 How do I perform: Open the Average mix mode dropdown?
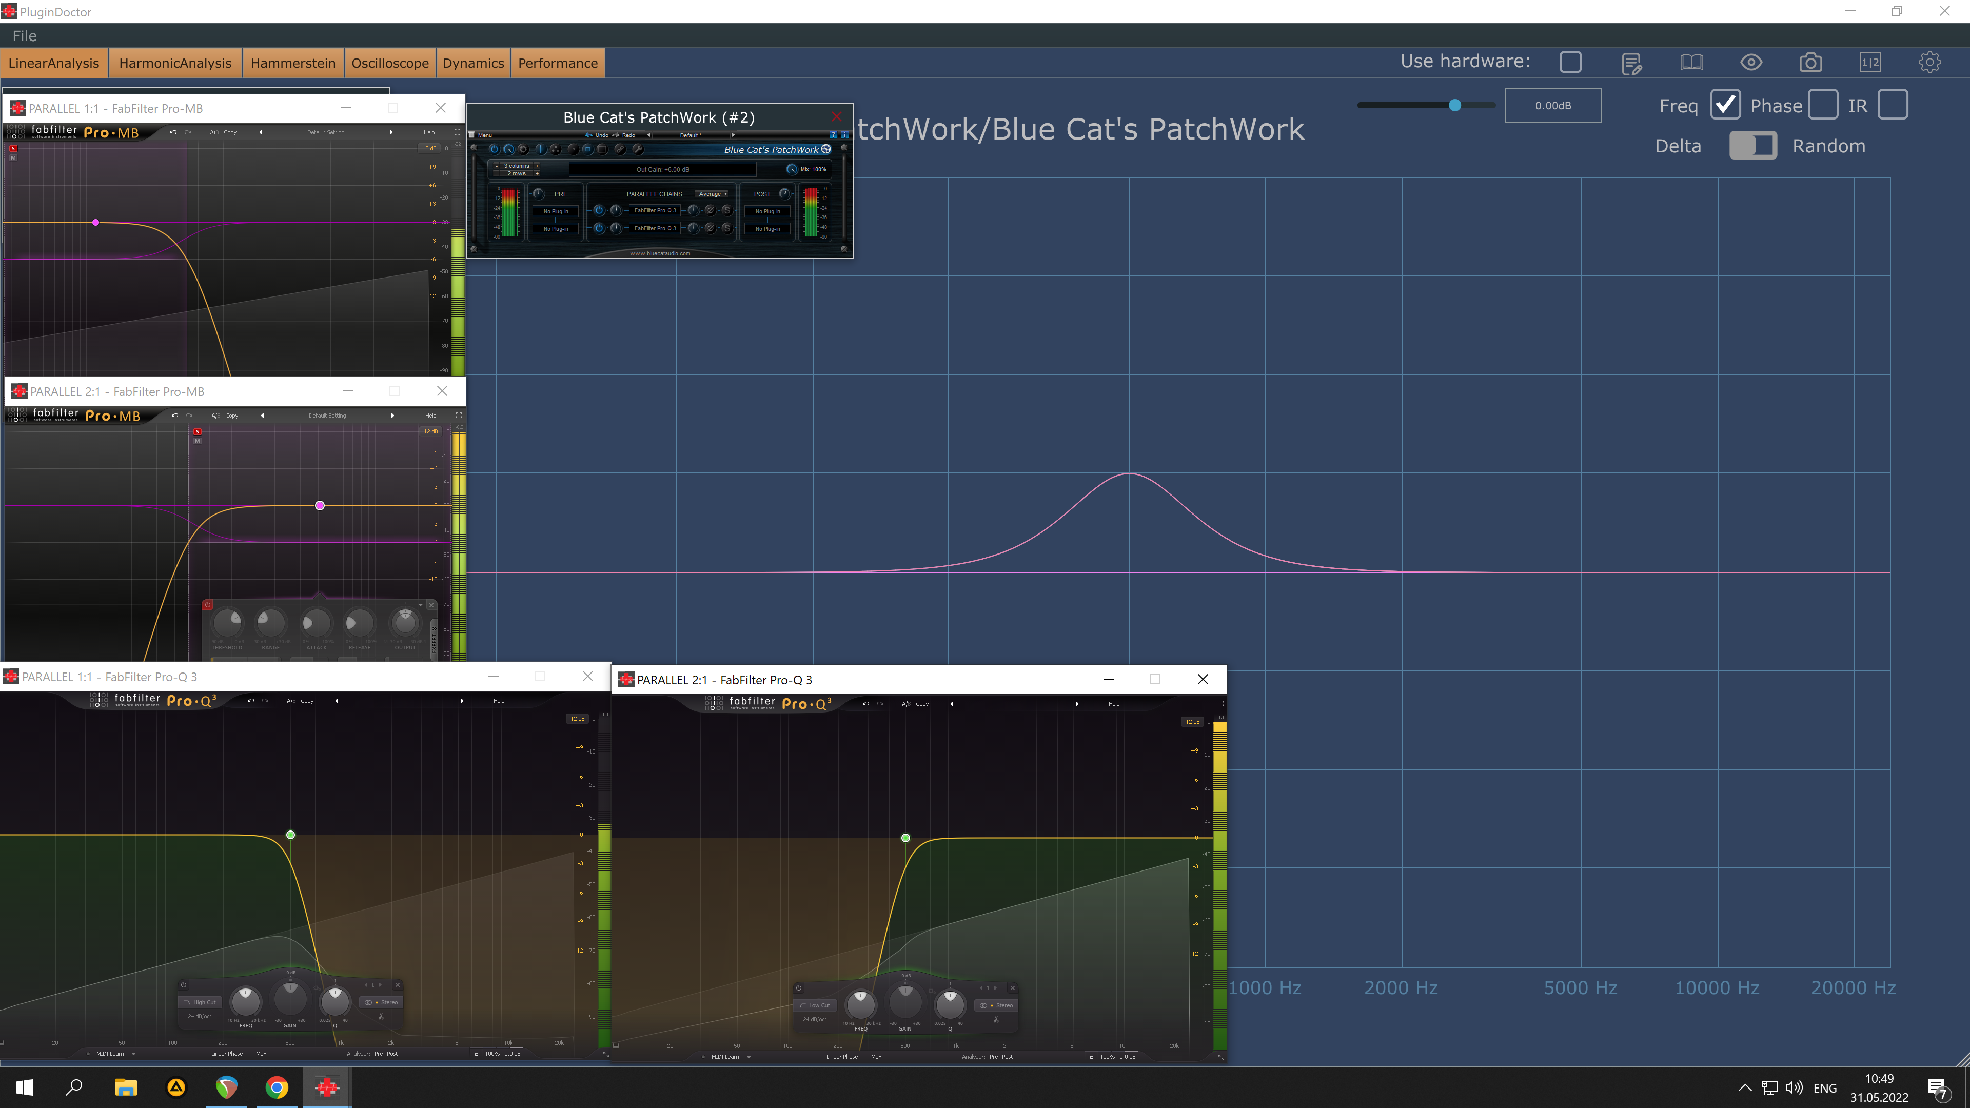point(711,194)
